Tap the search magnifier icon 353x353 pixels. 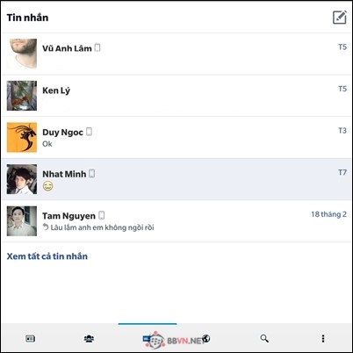click(264, 339)
